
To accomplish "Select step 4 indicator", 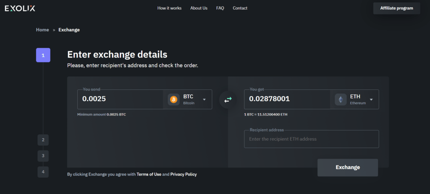I will 43,172.
